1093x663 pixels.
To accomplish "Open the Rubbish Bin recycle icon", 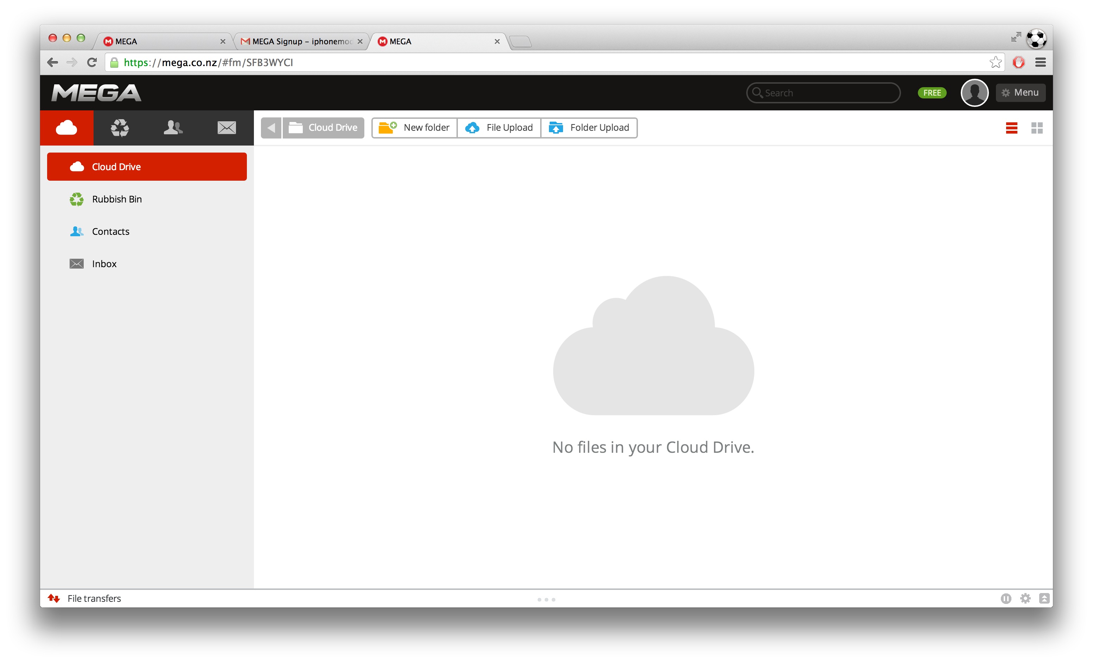I will point(120,128).
